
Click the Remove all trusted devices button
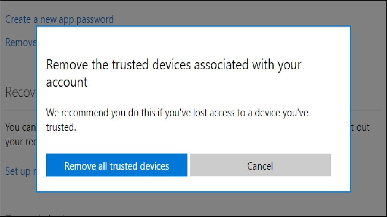tap(117, 165)
